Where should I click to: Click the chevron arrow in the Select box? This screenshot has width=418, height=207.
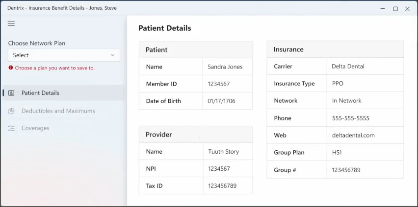point(112,55)
